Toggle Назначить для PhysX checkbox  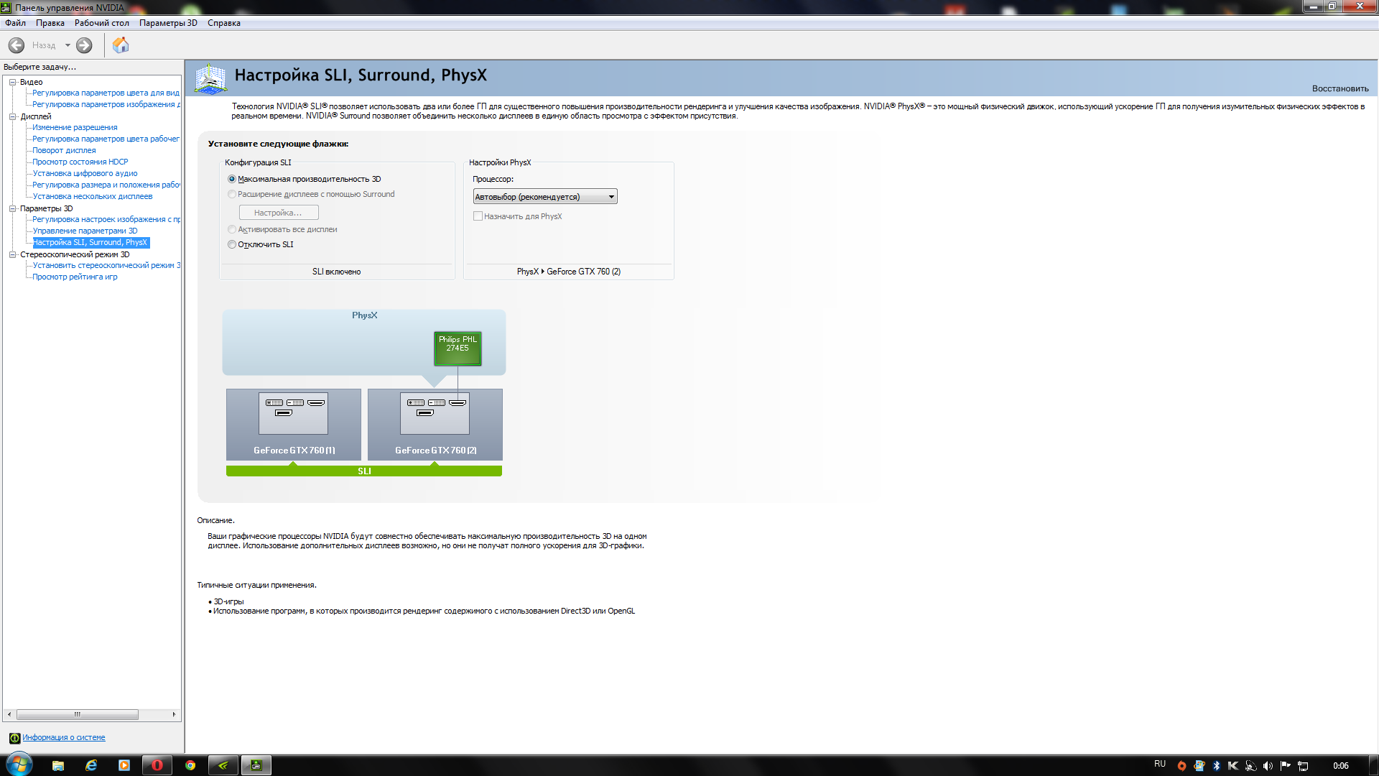[478, 216]
